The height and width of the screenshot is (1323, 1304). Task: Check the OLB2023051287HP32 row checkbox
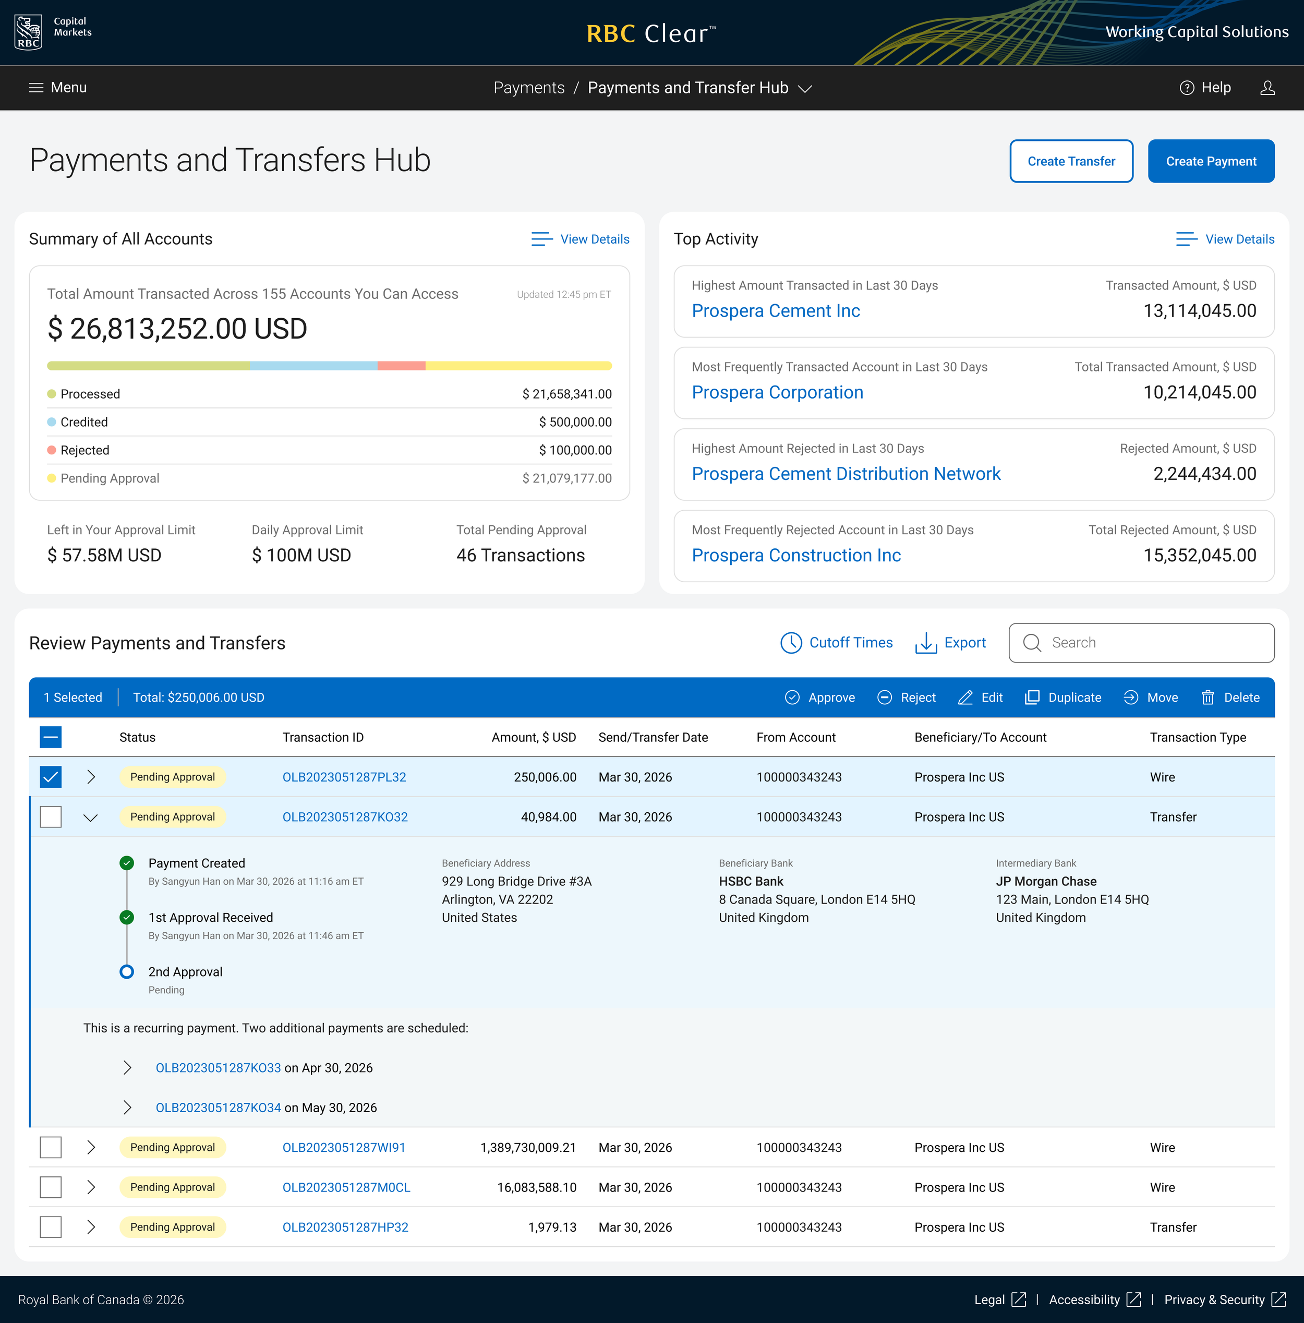tap(51, 1226)
